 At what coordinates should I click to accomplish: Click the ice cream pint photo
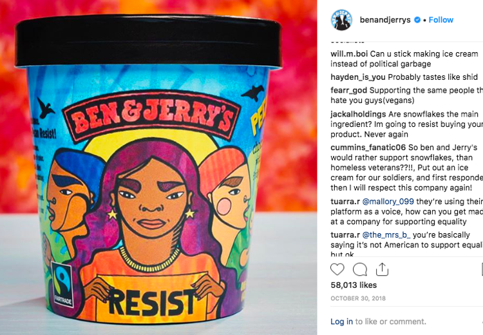158,167
